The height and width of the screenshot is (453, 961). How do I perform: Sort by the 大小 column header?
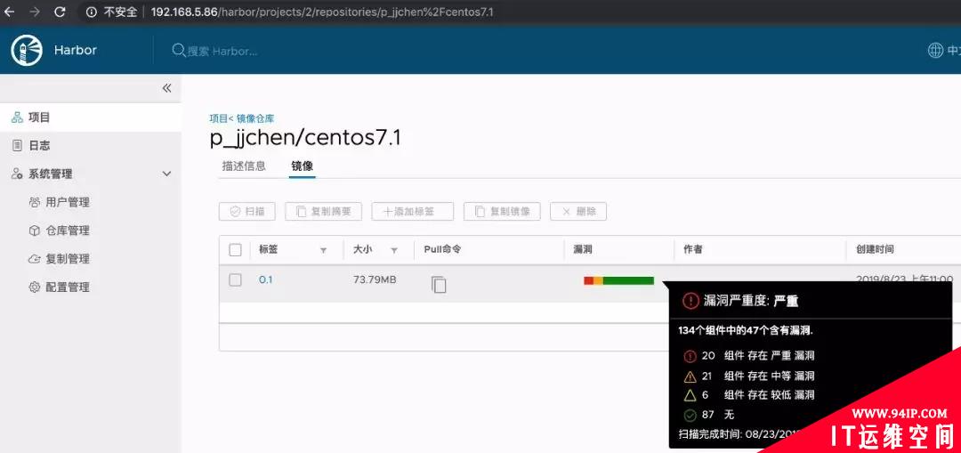[x=363, y=249]
